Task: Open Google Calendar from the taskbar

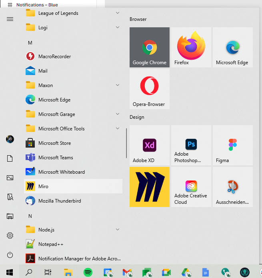Action: click(x=108, y=272)
